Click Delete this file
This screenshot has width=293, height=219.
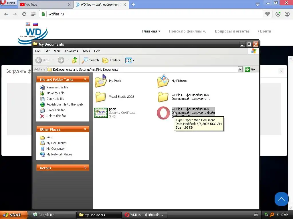(56, 116)
